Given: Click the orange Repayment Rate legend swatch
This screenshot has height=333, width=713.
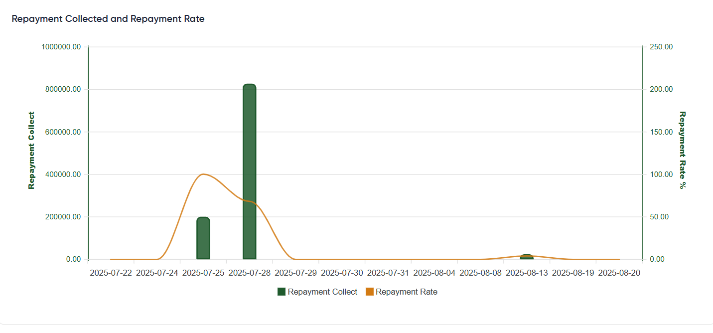Looking at the screenshot, I should pos(370,292).
